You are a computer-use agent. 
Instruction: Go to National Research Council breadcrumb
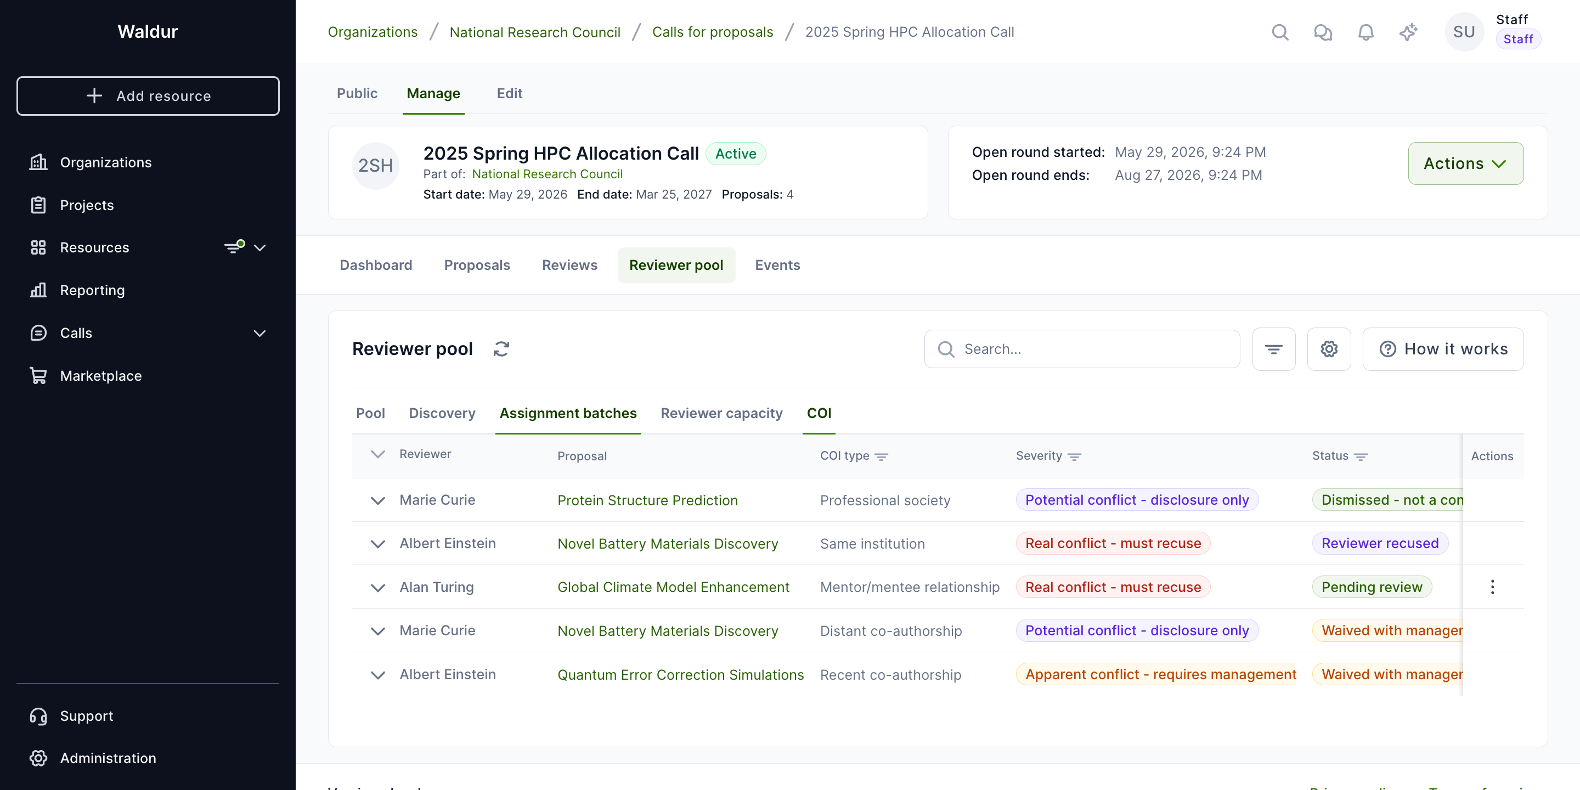tap(534, 32)
